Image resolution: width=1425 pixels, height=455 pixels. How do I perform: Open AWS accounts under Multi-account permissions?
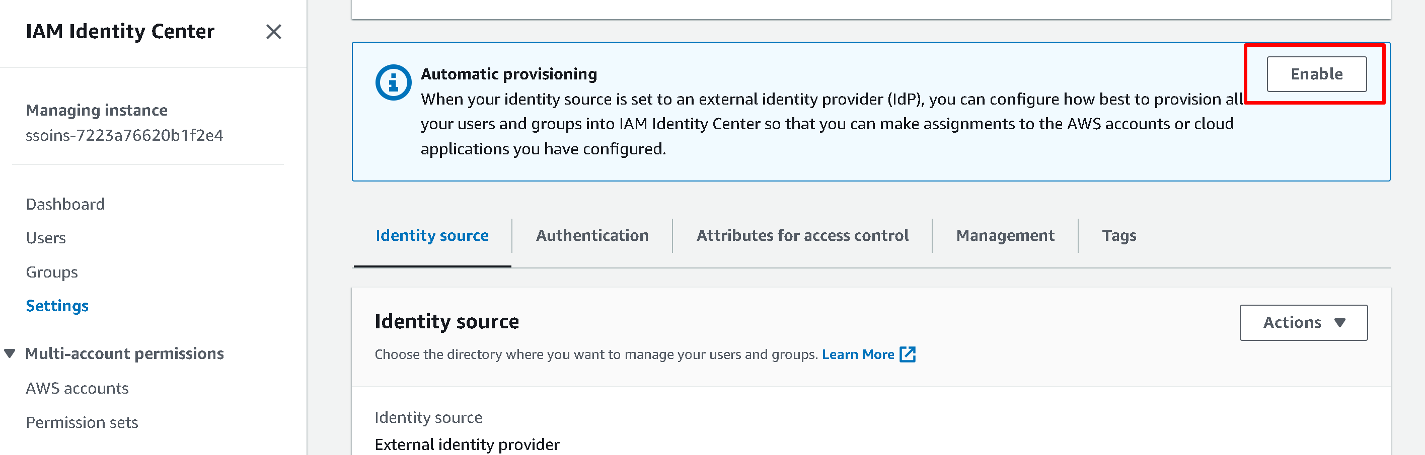coord(78,389)
